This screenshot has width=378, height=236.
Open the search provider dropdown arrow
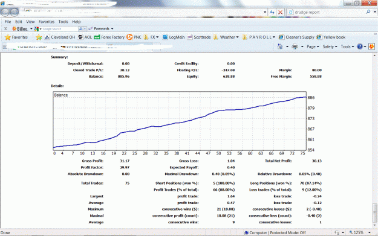pyautogui.click(x=374, y=12)
